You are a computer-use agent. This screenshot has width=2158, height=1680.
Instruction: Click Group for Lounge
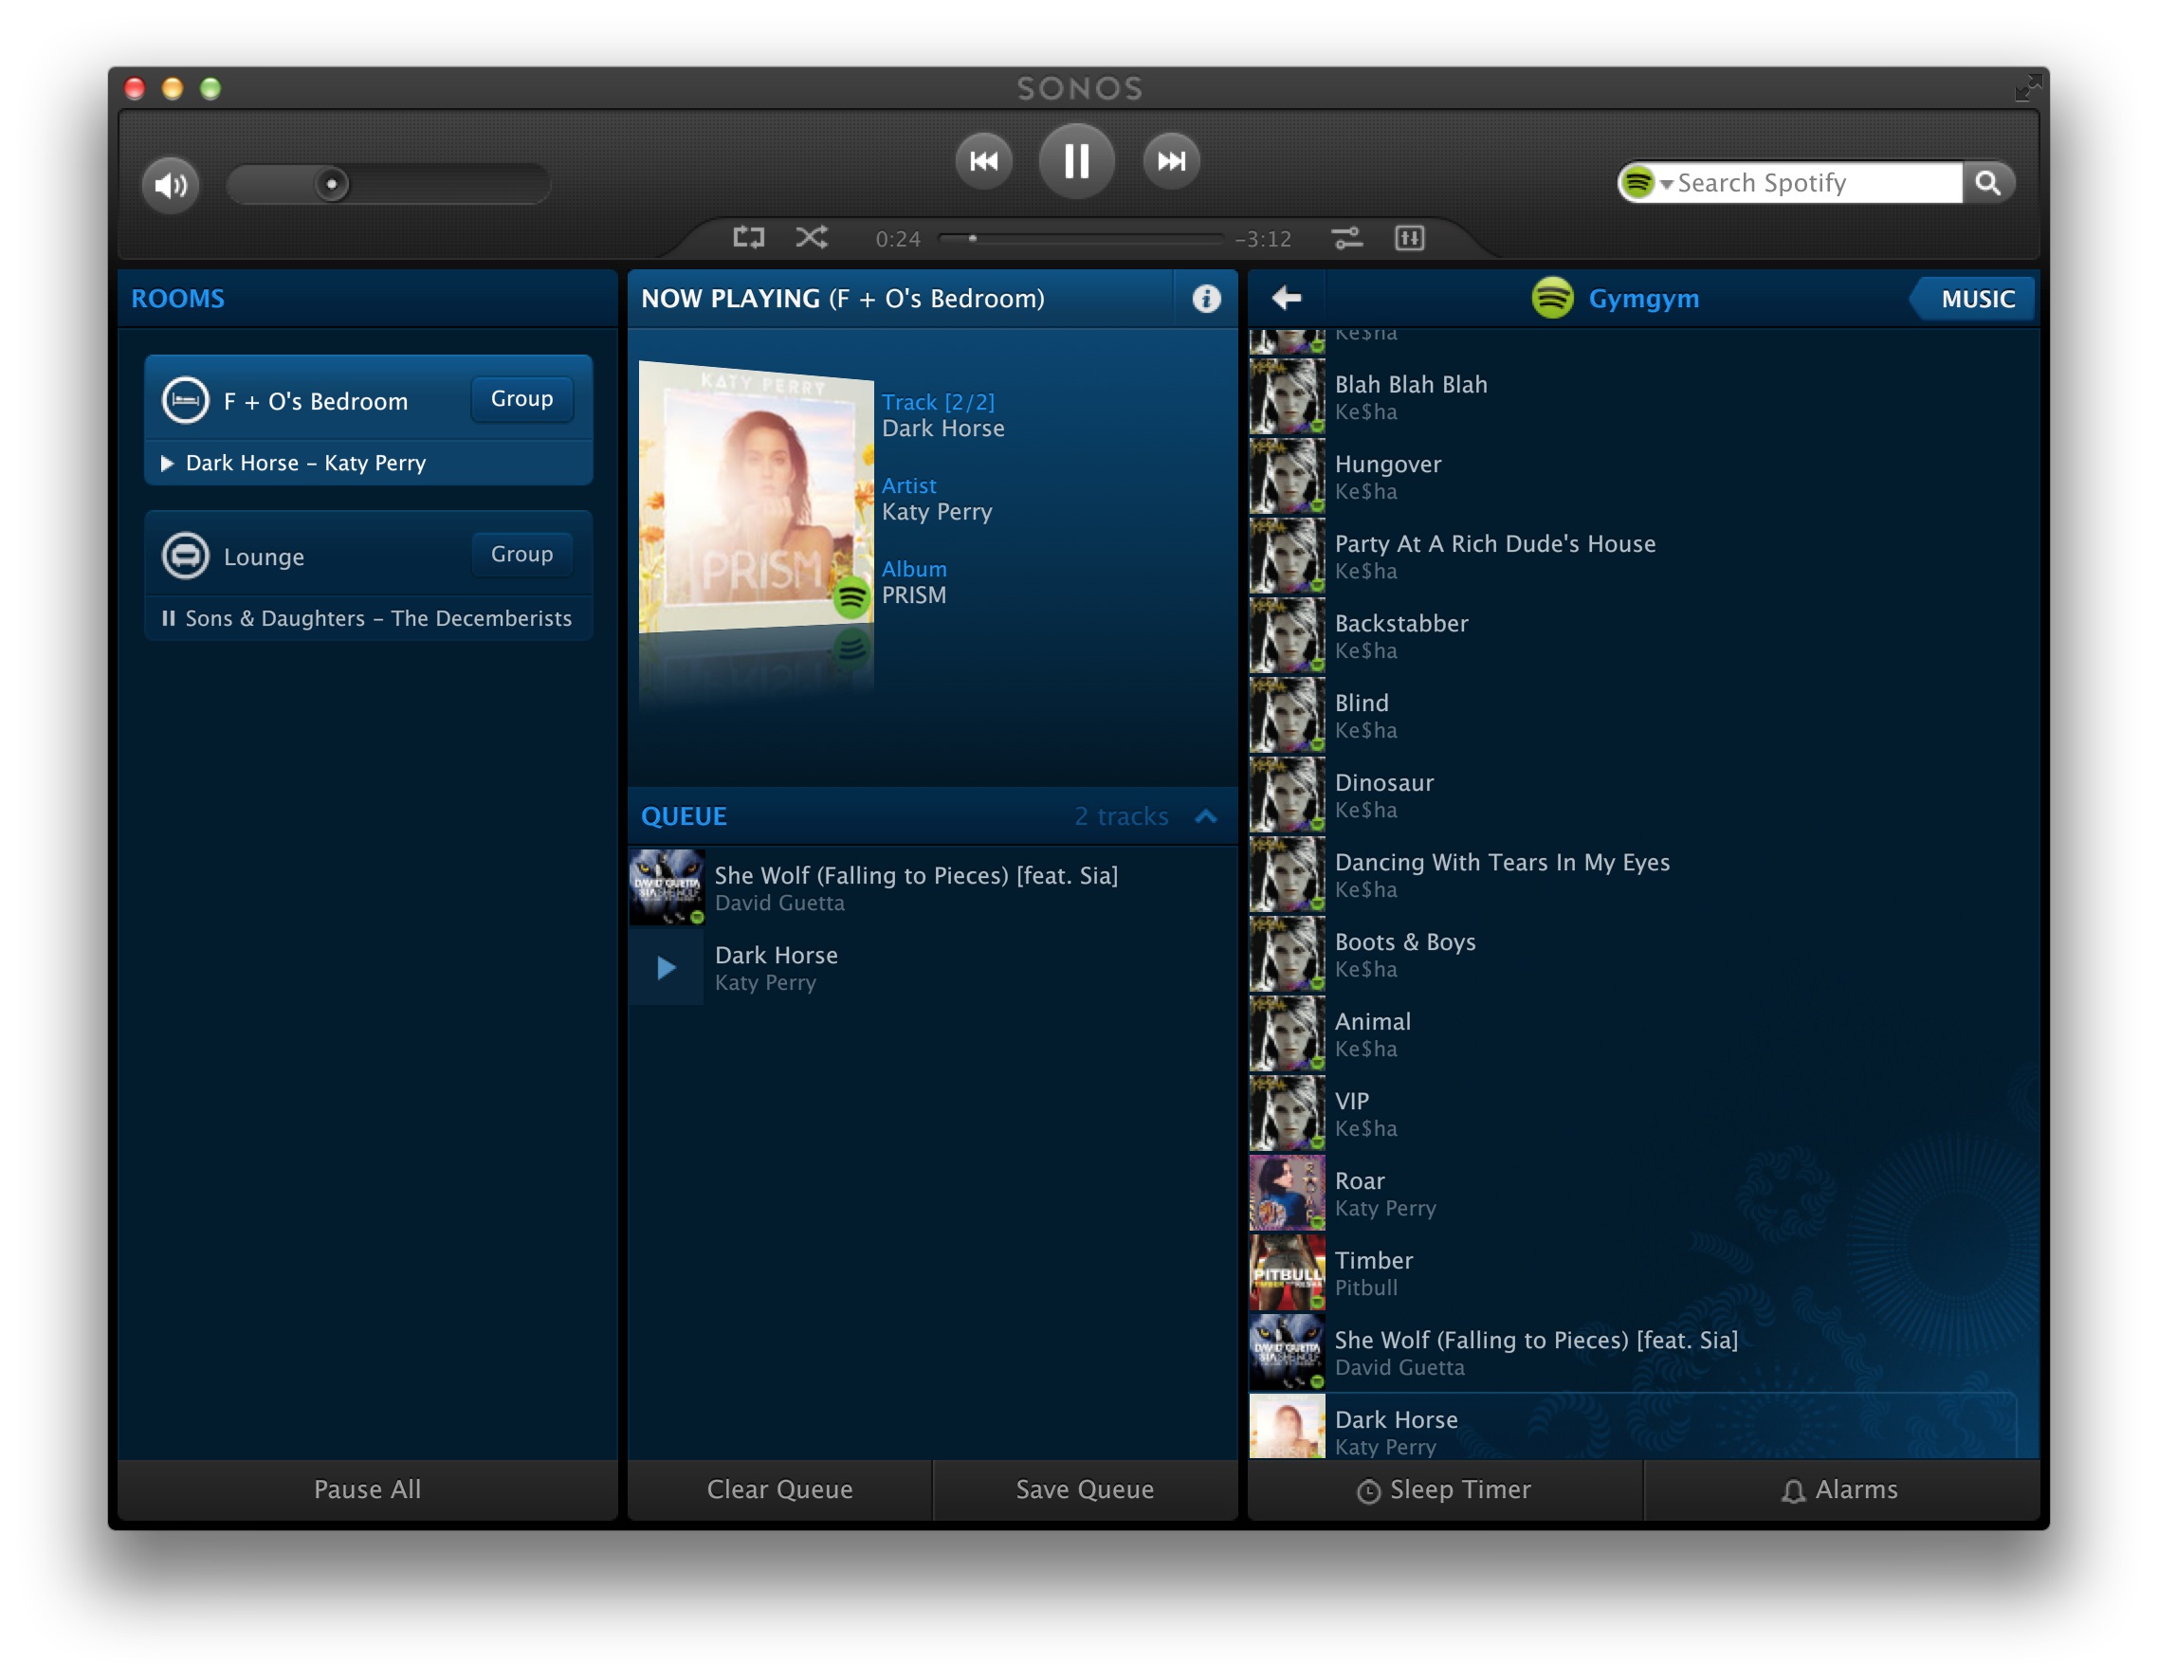521,555
